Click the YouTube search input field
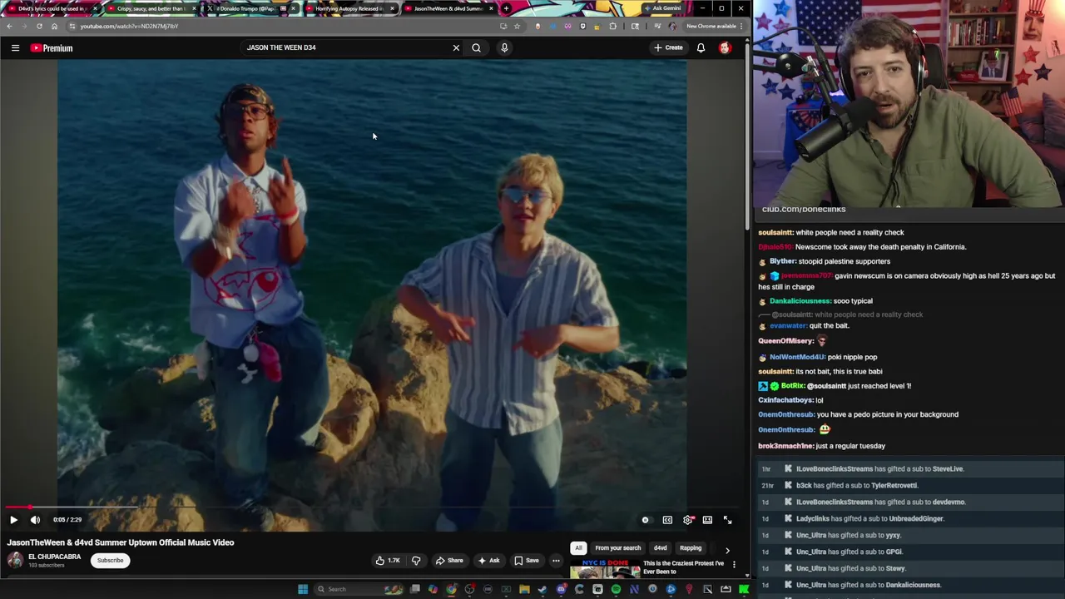1065x599 pixels. click(345, 47)
